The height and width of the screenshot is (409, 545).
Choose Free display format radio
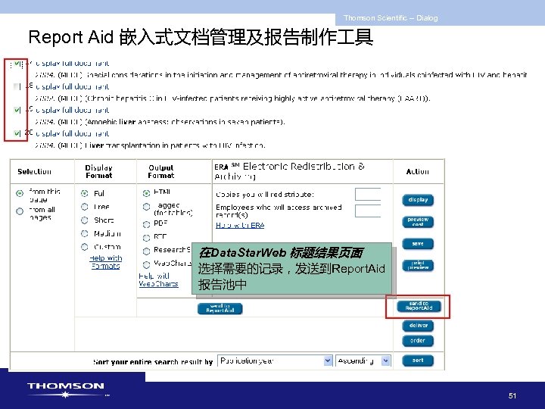(85, 207)
